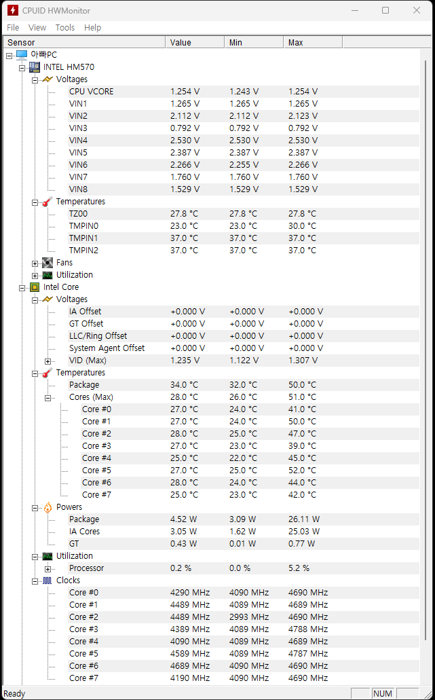
Task: Click the flame icon next to Powers
Action: (48, 507)
